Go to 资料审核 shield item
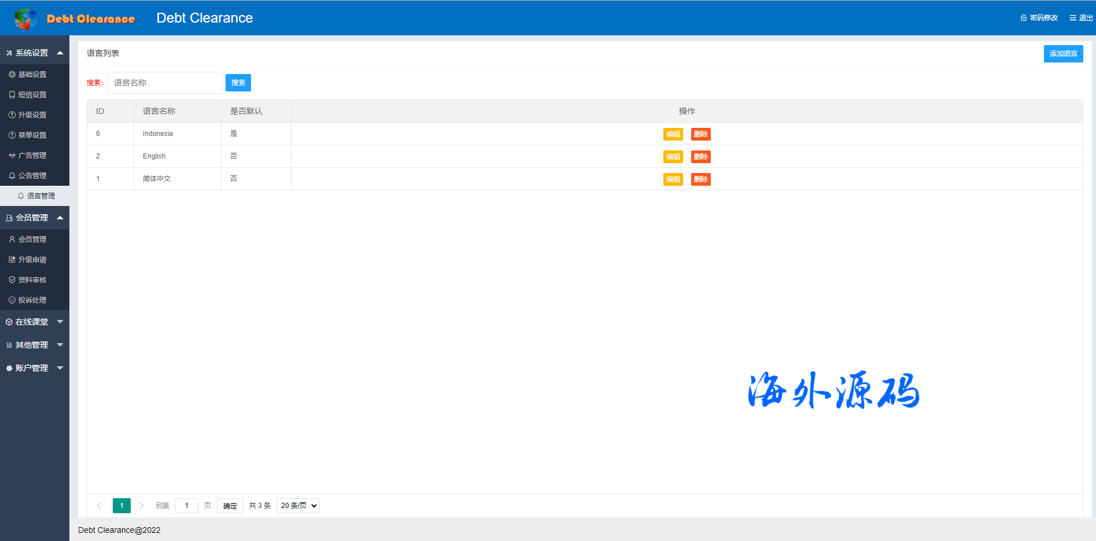The image size is (1096, 541). (x=32, y=280)
